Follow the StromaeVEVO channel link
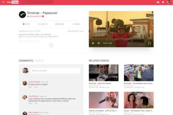This screenshot has height=115, width=173. pyautogui.click(x=36, y=16)
